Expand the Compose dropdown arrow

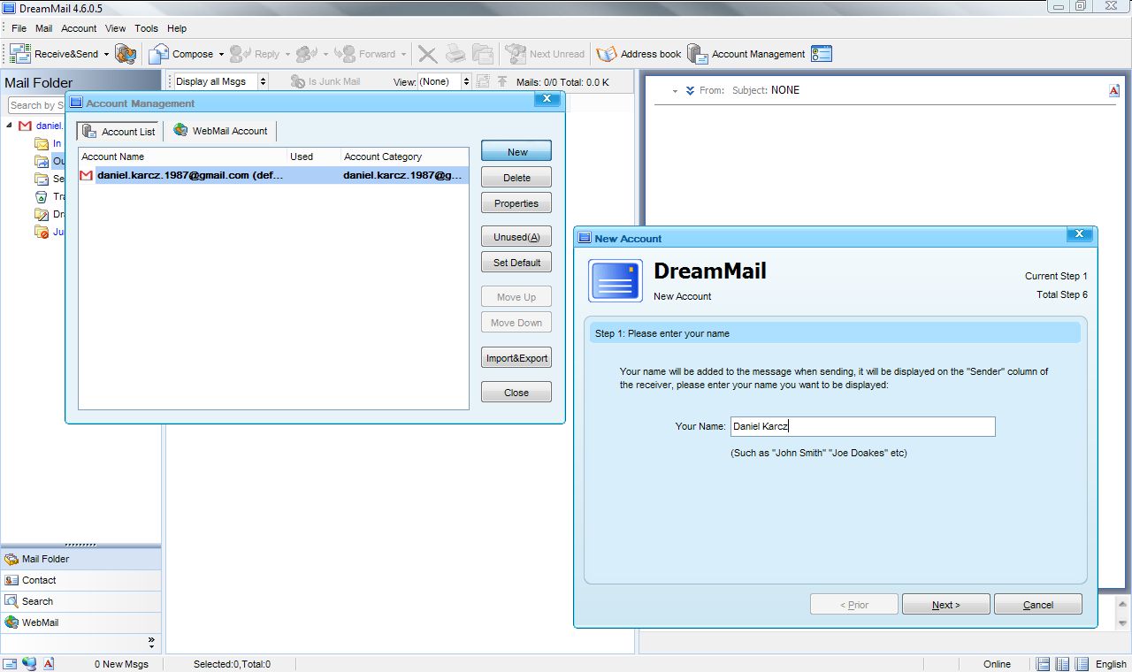pos(221,54)
